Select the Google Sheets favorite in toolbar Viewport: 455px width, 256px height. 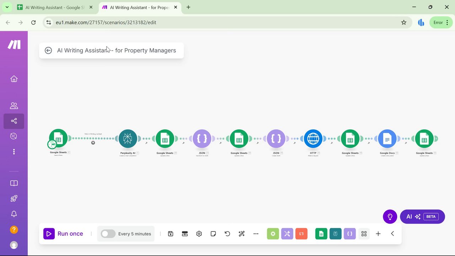[x=321, y=234]
